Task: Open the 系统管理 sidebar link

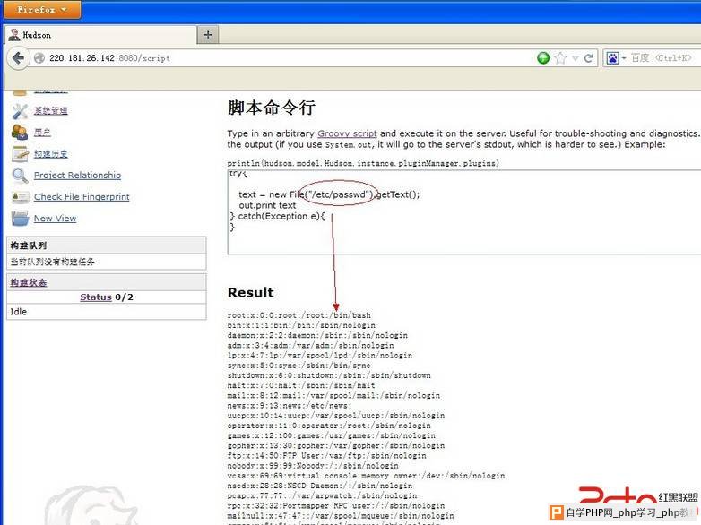Action: (x=51, y=111)
